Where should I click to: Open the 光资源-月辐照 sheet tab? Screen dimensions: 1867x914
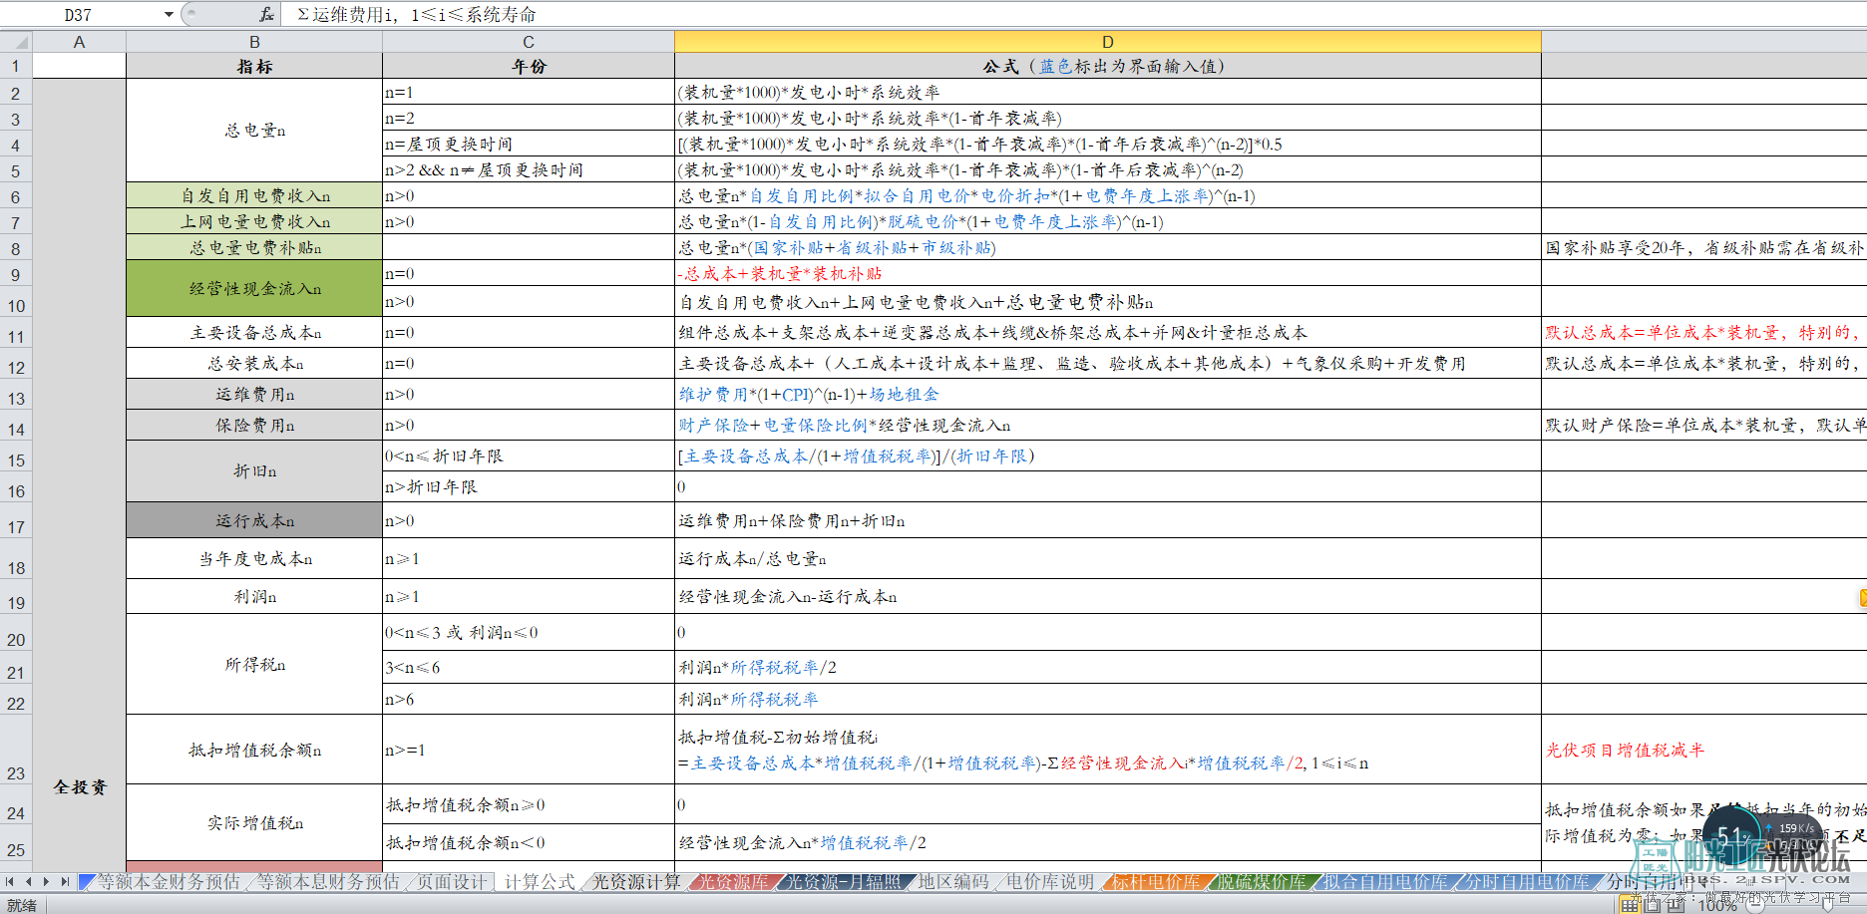point(843,882)
